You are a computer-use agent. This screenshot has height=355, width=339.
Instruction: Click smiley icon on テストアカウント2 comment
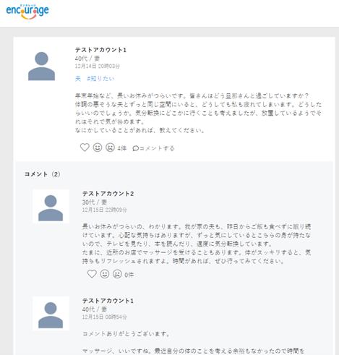pyautogui.click(x=105, y=274)
